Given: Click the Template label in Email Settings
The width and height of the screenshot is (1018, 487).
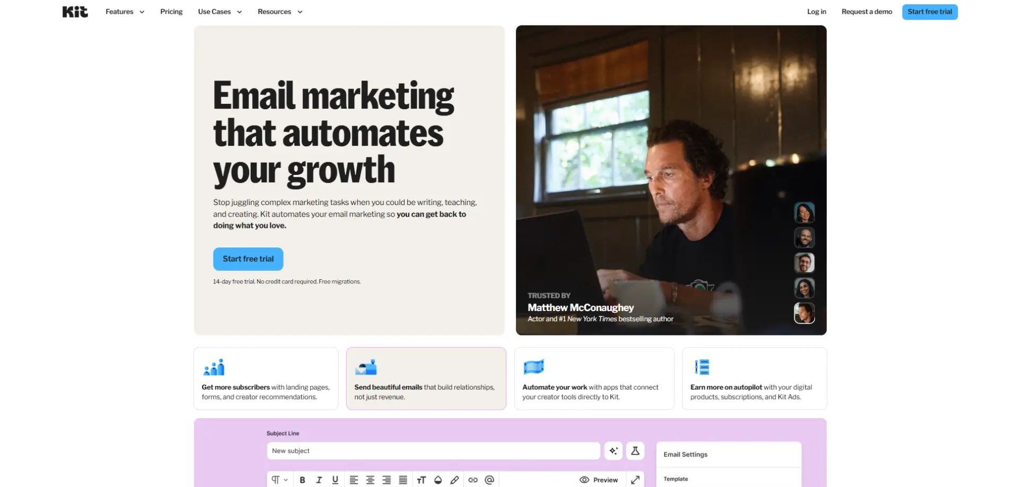Looking at the screenshot, I should (675, 479).
